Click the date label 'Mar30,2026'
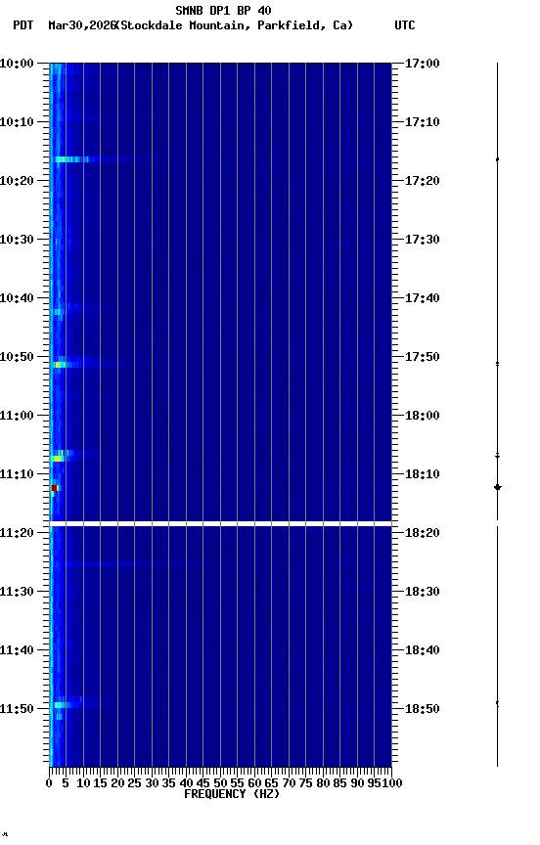 click(82, 25)
